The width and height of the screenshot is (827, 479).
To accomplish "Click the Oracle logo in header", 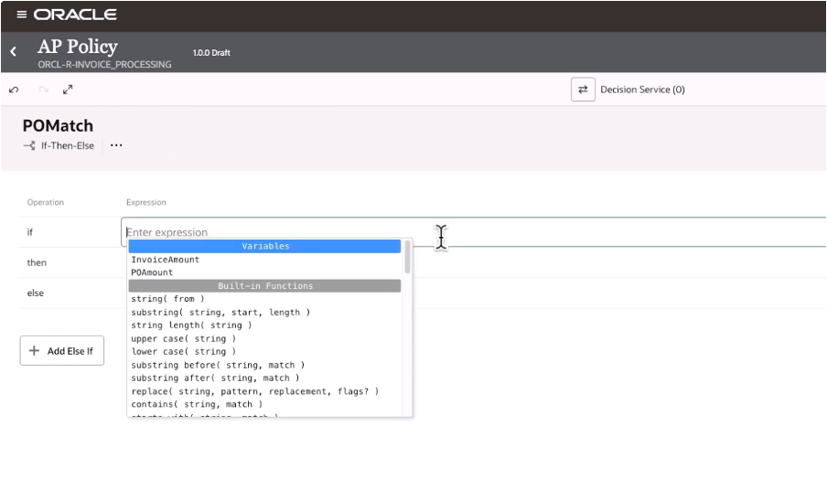I will (75, 15).
